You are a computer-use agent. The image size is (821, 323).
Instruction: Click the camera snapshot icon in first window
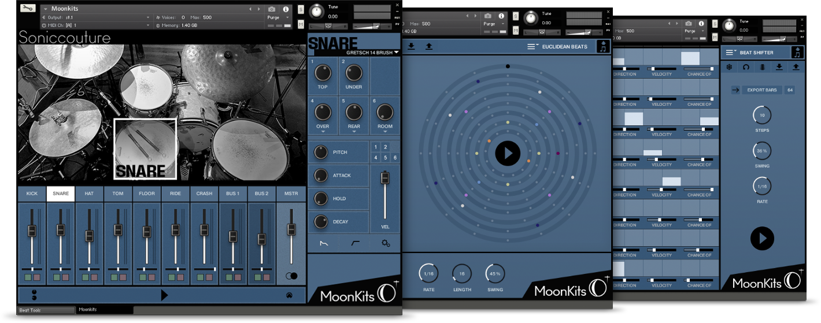tap(272, 9)
